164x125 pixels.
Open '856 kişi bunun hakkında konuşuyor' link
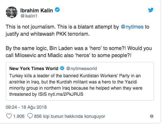(70, 116)
